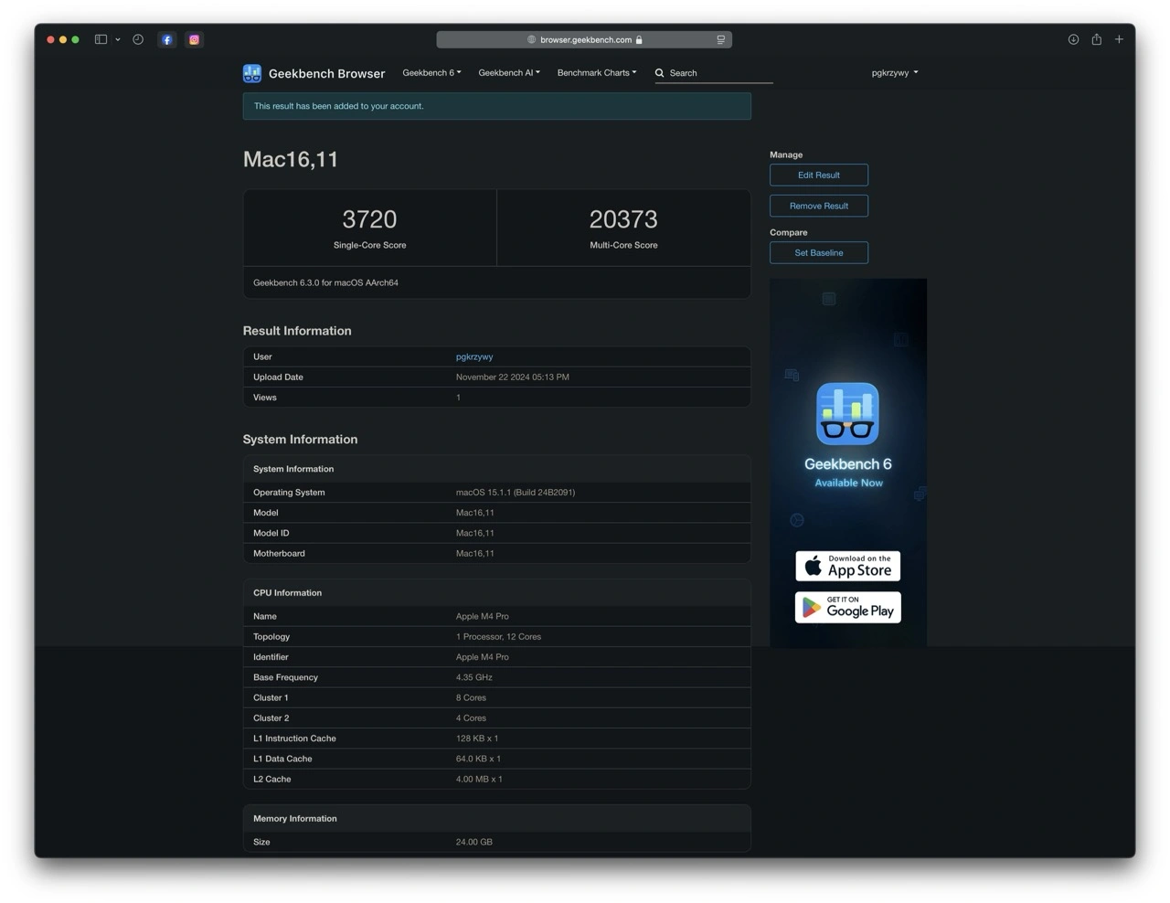Image resolution: width=1170 pixels, height=903 pixels.
Task: Open the Safari downloads icon
Action: coord(1073,39)
